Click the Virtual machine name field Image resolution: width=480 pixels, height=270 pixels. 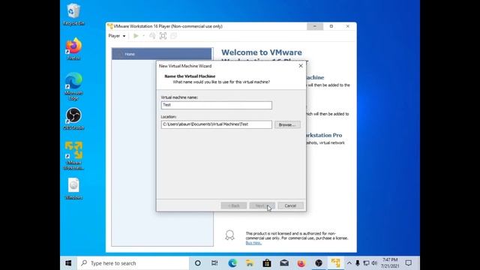pos(217,105)
